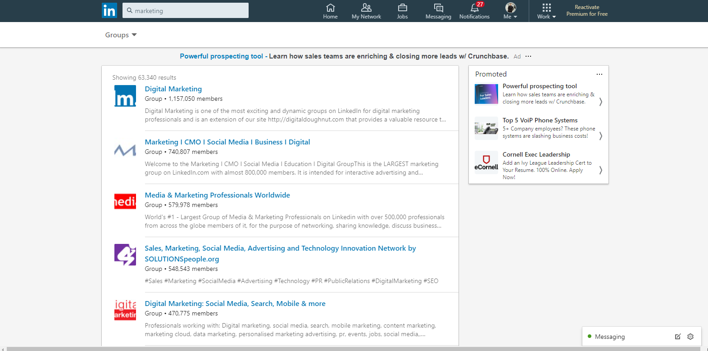Viewport: 708px width, 351px height.
Task: Open Sales, Marketing, Social Media group link
Action: (x=280, y=254)
